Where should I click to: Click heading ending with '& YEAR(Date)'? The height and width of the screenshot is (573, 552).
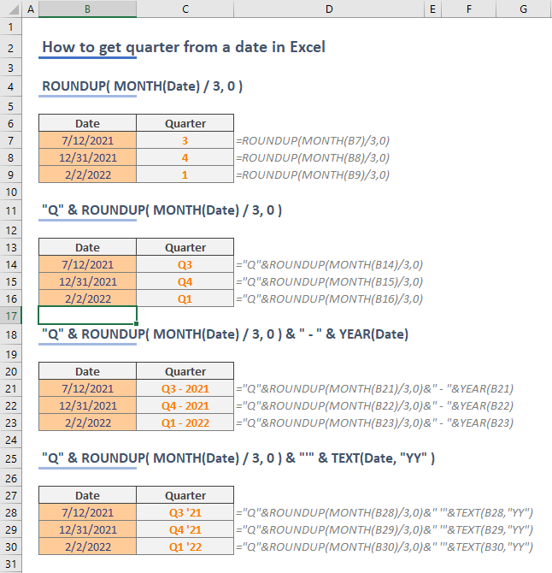pos(226,334)
